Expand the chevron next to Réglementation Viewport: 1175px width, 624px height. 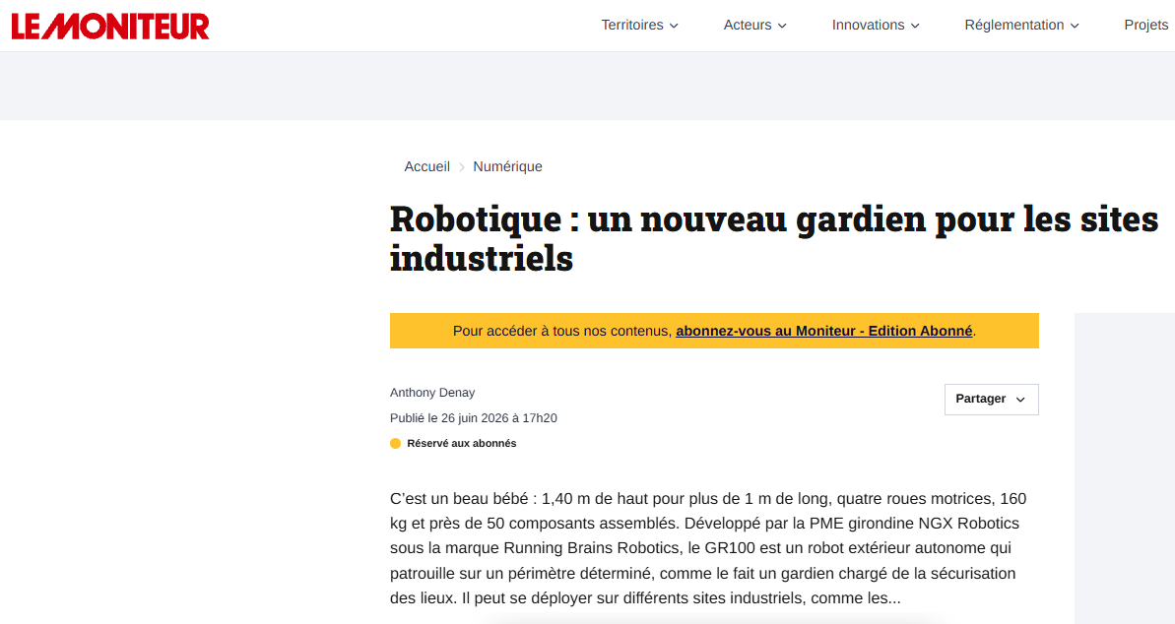tap(1074, 26)
